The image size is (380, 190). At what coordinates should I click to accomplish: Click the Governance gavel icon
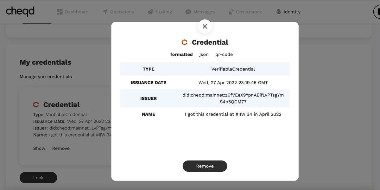[x=231, y=12]
